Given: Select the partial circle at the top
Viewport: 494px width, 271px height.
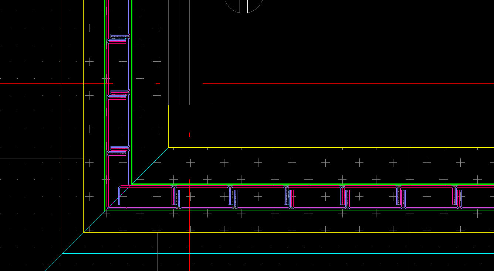Looking at the screenshot, I should [244, 6].
